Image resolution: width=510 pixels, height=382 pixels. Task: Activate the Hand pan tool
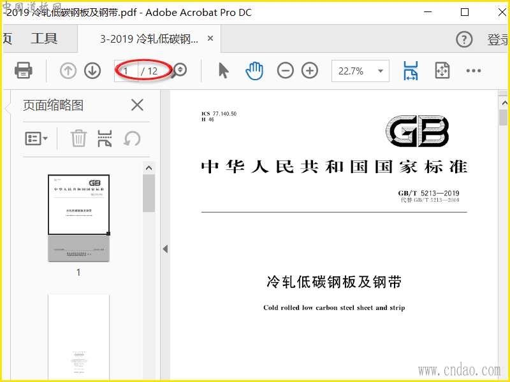click(254, 71)
